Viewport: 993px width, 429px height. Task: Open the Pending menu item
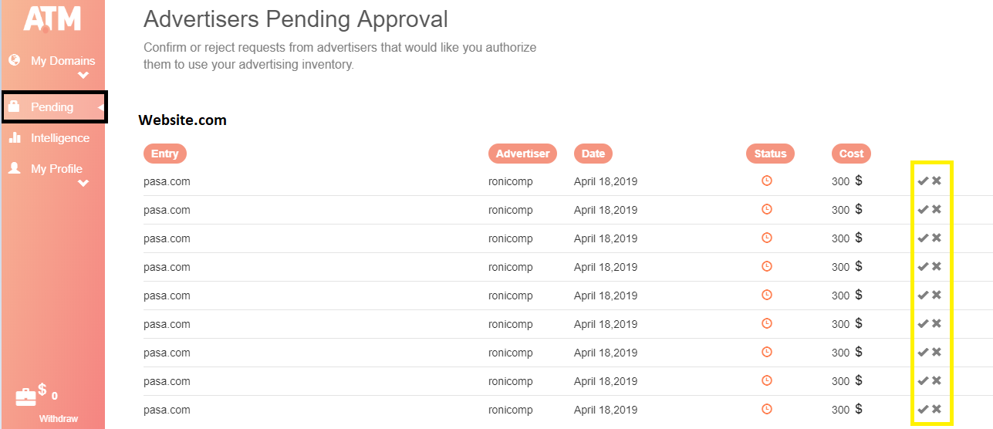pyautogui.click(x=54, y=107)
